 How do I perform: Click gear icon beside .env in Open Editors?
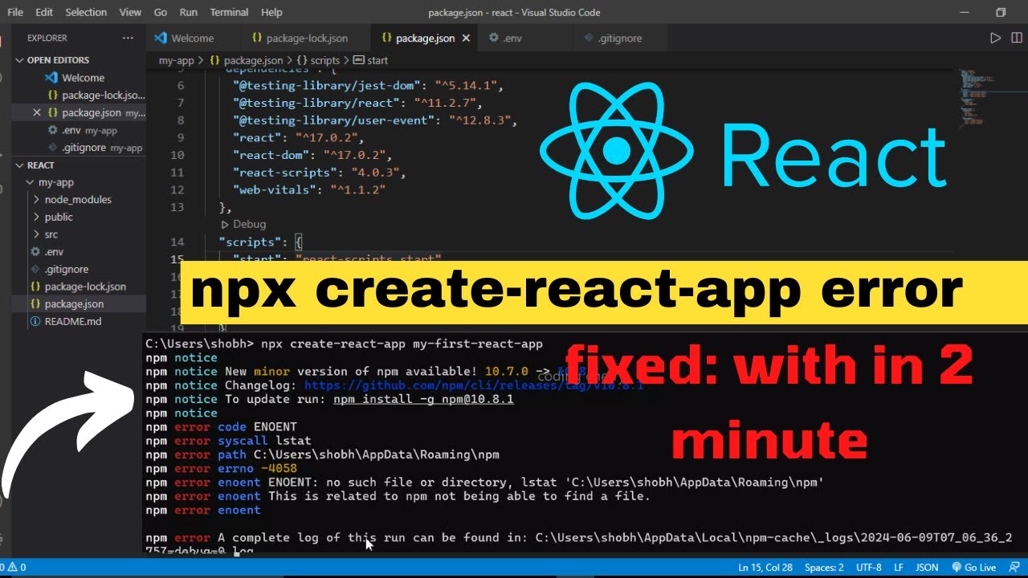(52, 130)
